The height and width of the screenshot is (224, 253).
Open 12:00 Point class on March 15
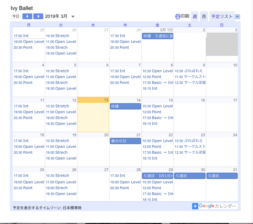pyautogui.click(x=152, y=112)
